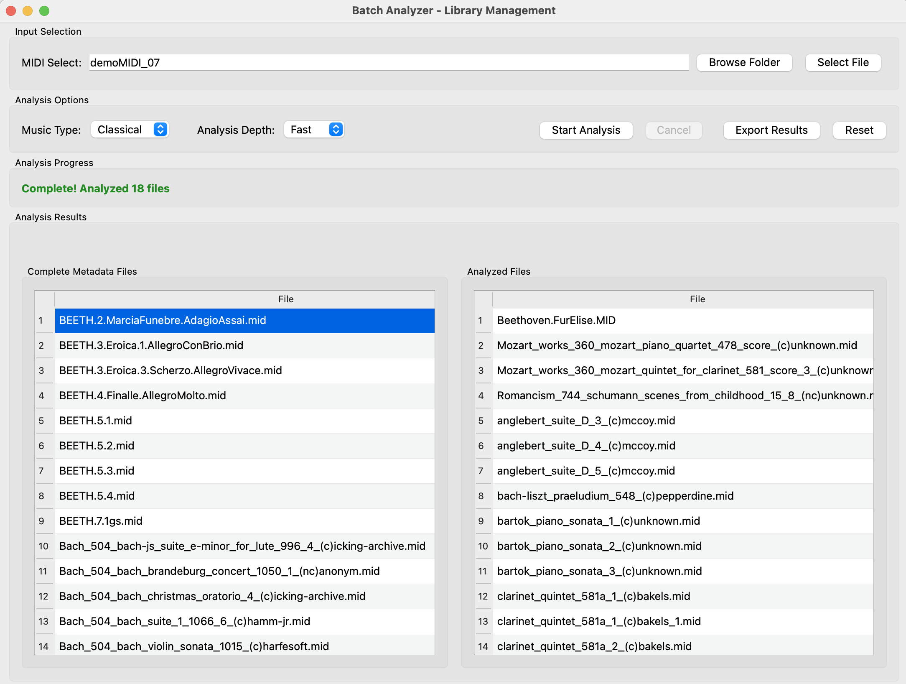
Task: Click File header of Analyzed Files table
Action: click(697, 299)
